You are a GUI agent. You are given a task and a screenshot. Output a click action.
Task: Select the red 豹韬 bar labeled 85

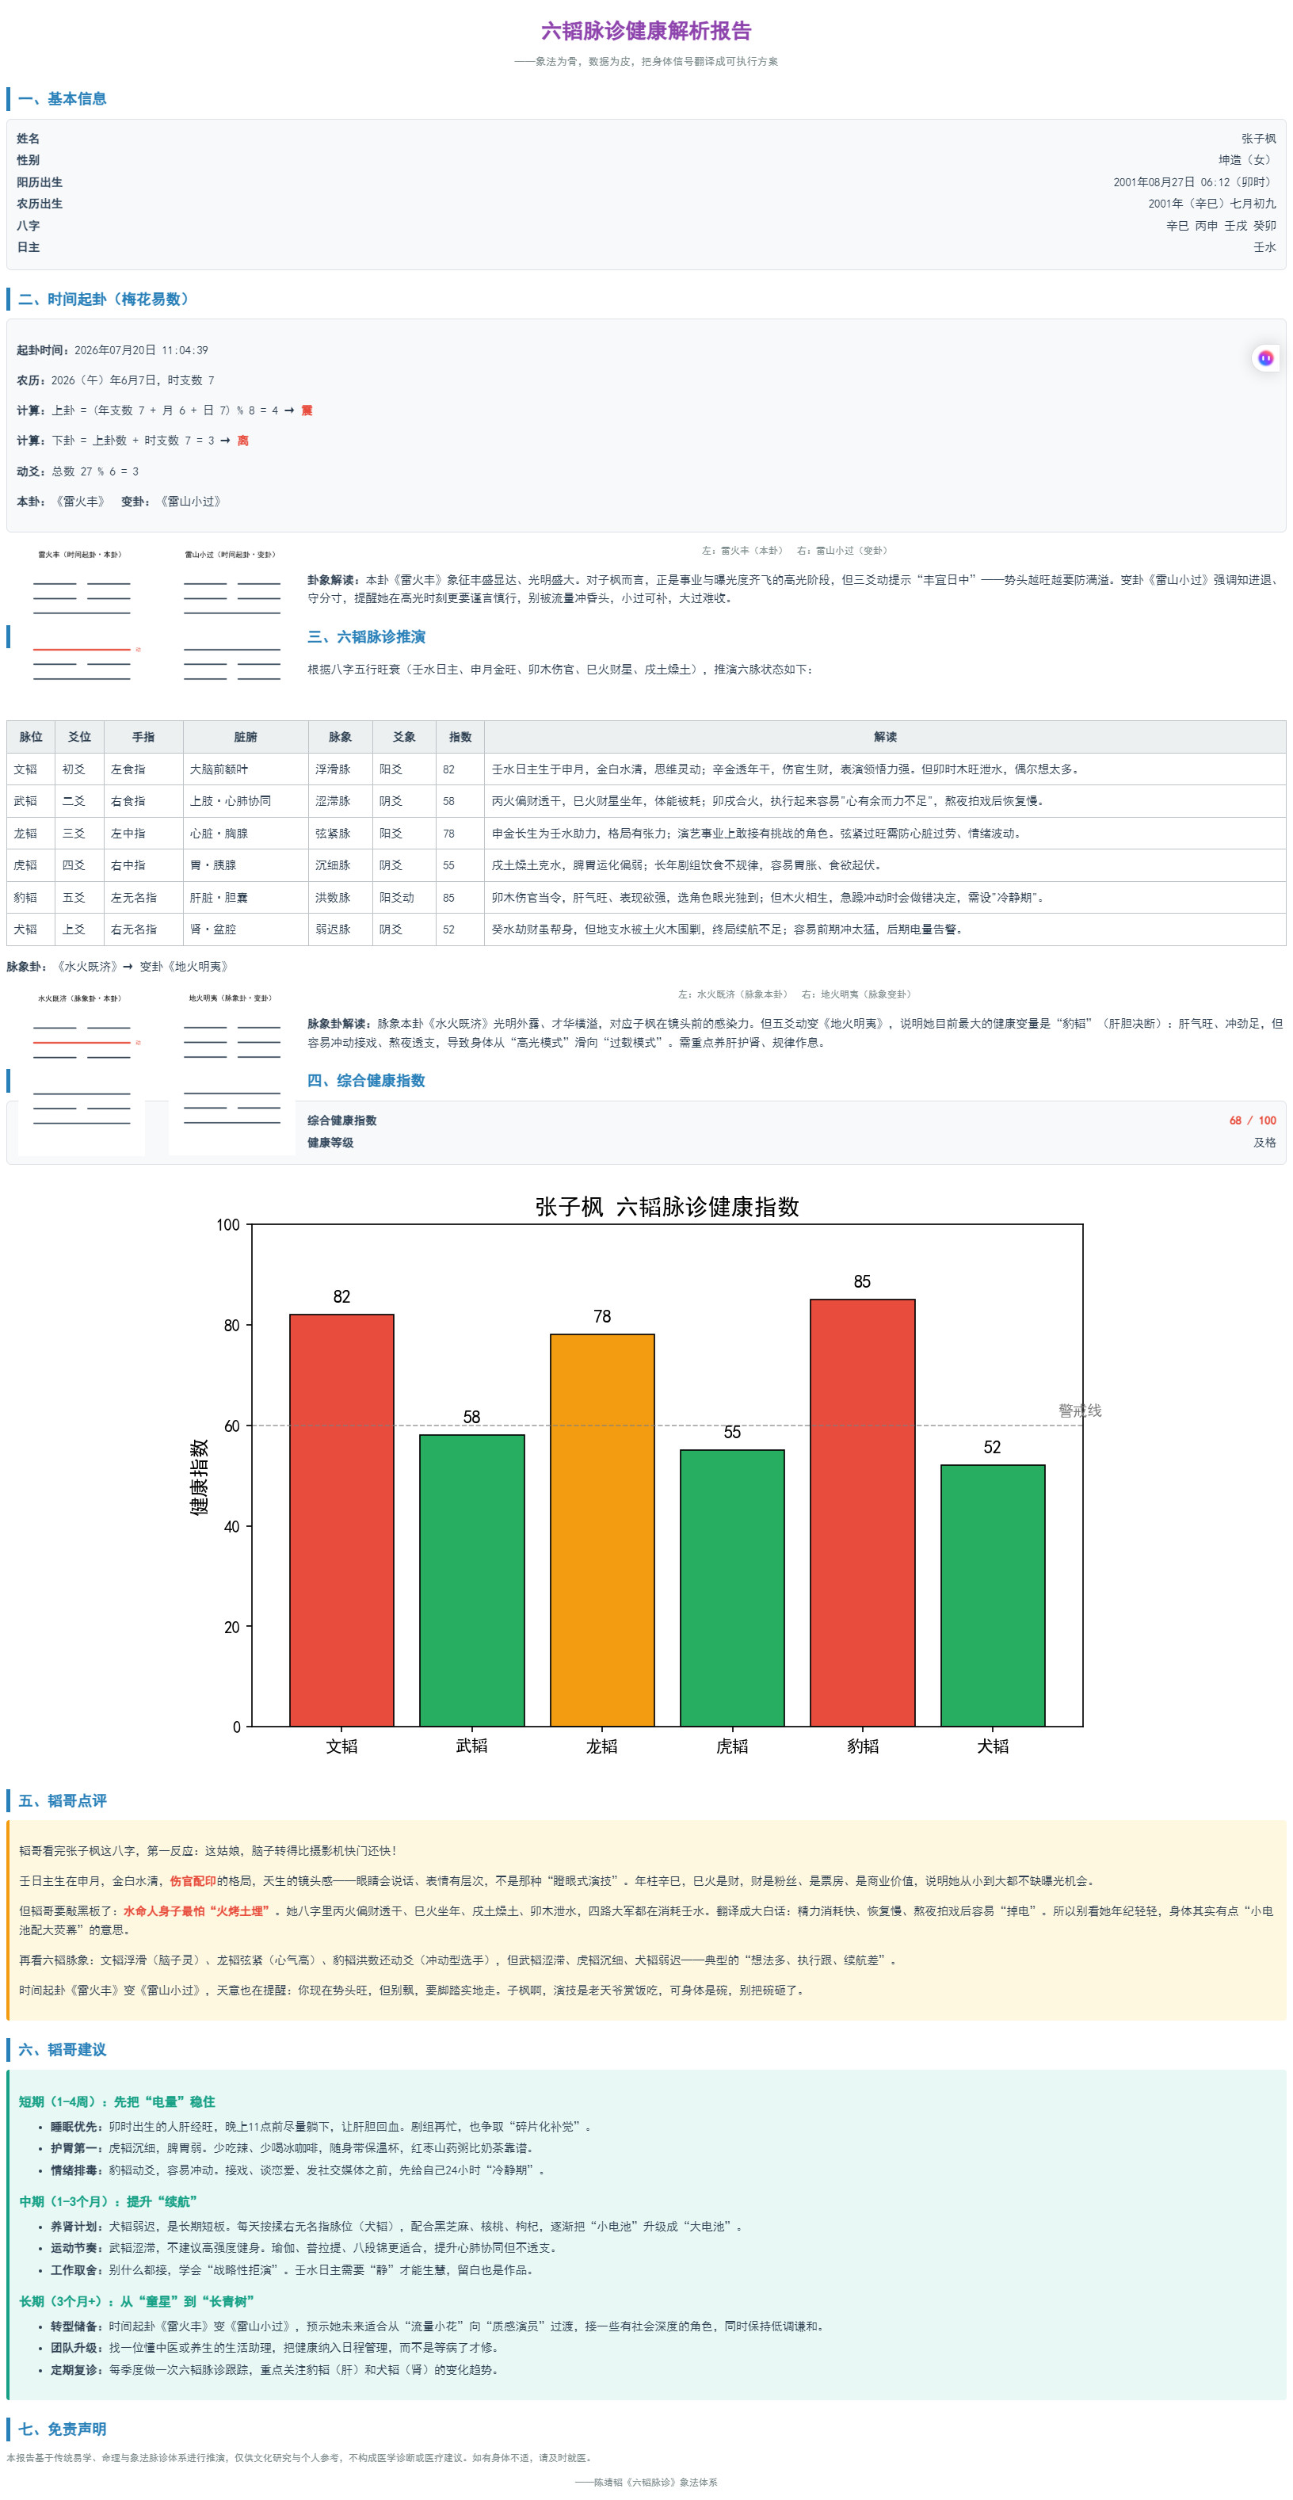[x=862, y=1512]
